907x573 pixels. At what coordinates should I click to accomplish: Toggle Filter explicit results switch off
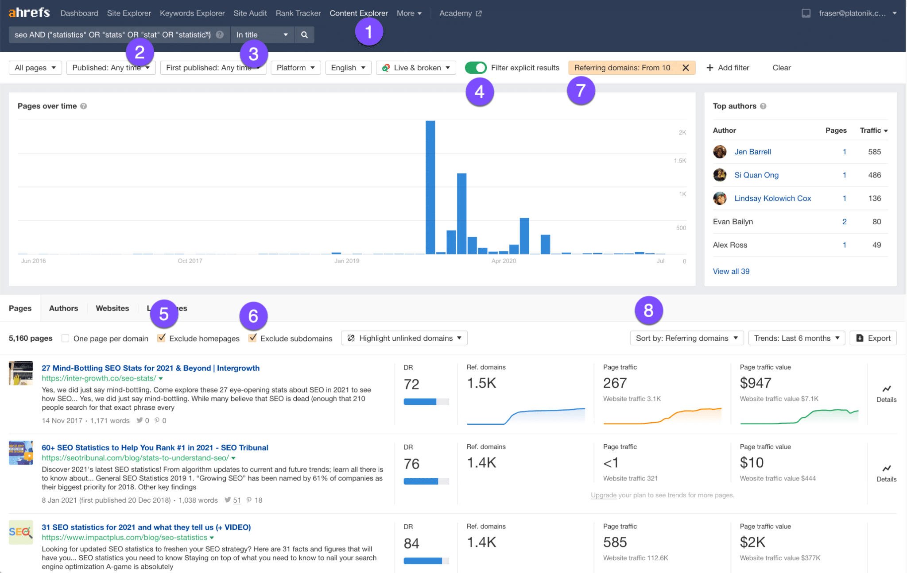click(476, 68)
